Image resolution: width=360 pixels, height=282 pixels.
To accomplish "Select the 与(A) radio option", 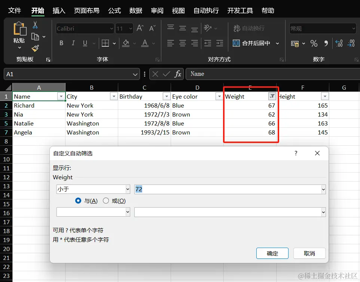I will tap(78, 201).
